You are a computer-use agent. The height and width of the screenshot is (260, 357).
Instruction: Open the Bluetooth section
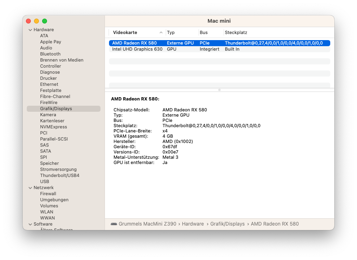(50, 54)
